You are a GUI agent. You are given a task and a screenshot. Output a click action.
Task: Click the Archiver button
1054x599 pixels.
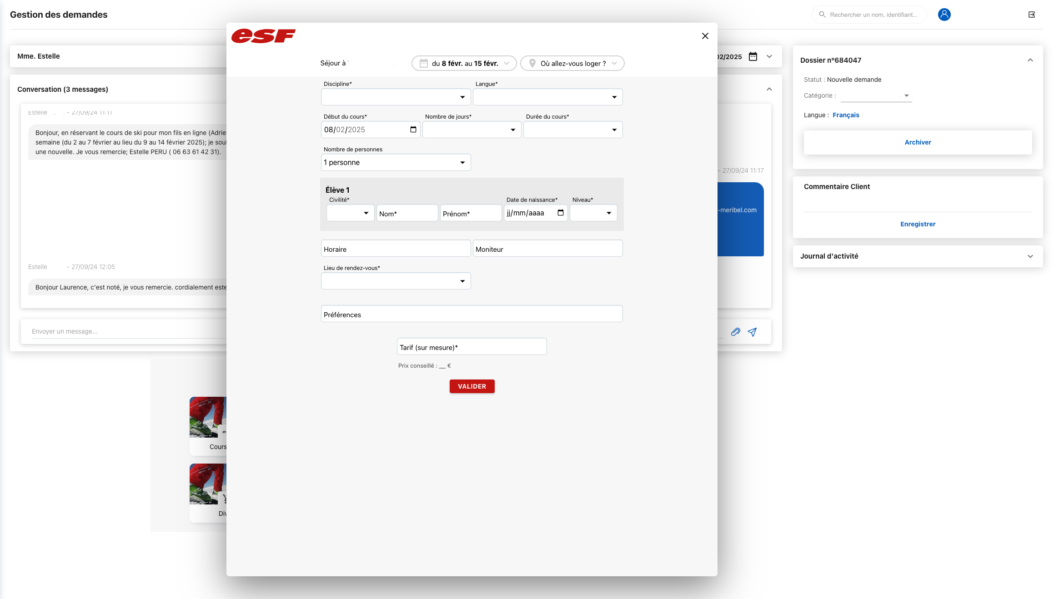click(x=918, y=142)
